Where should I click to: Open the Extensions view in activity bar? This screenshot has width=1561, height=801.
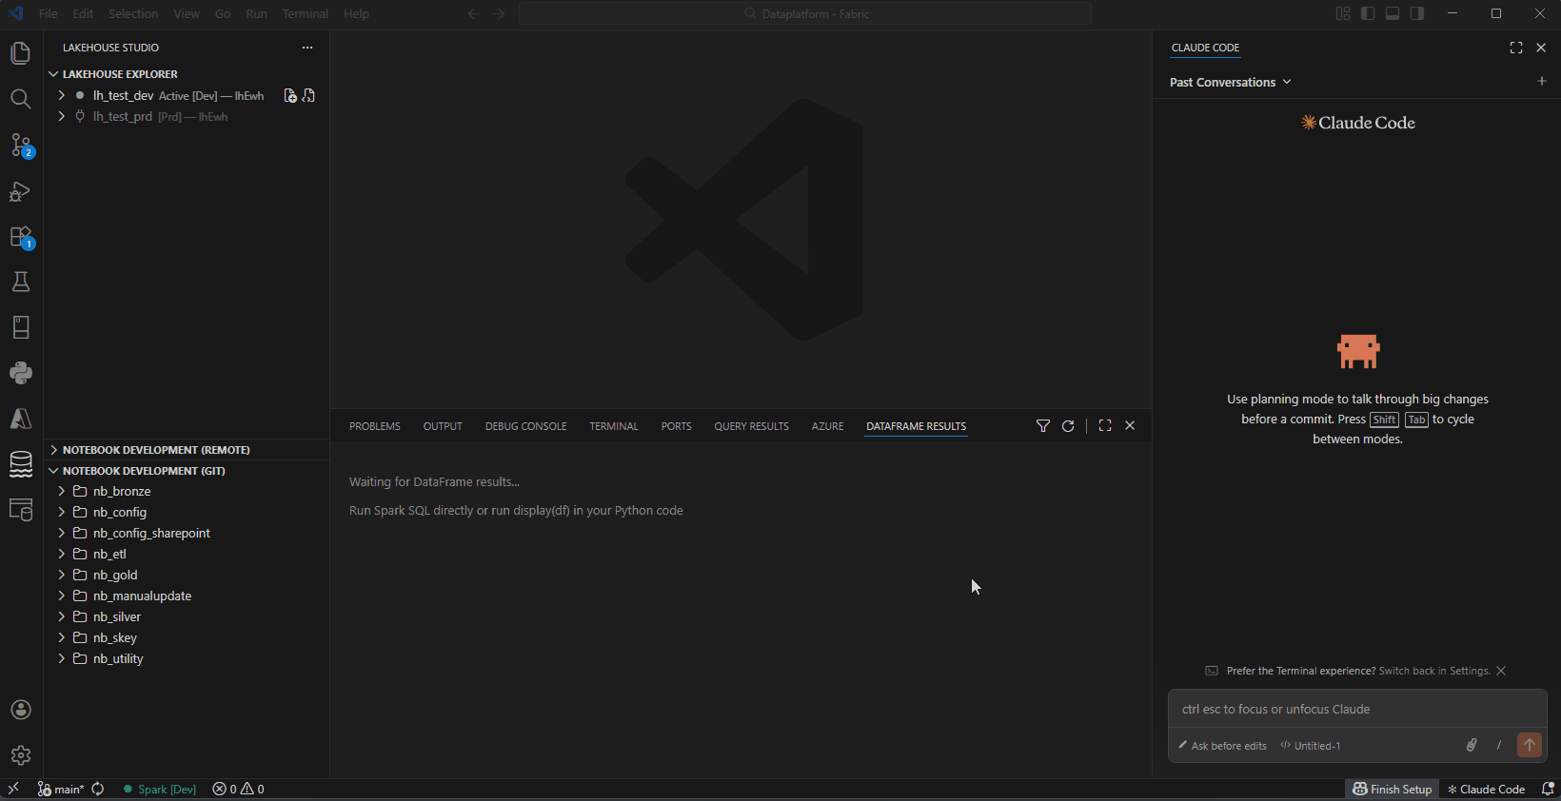(x=21, y=237)
